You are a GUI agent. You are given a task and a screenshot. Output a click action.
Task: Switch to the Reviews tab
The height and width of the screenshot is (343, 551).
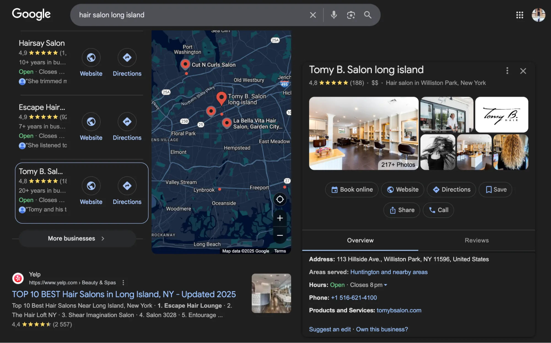pyautogui.click(x=477, y=240)
